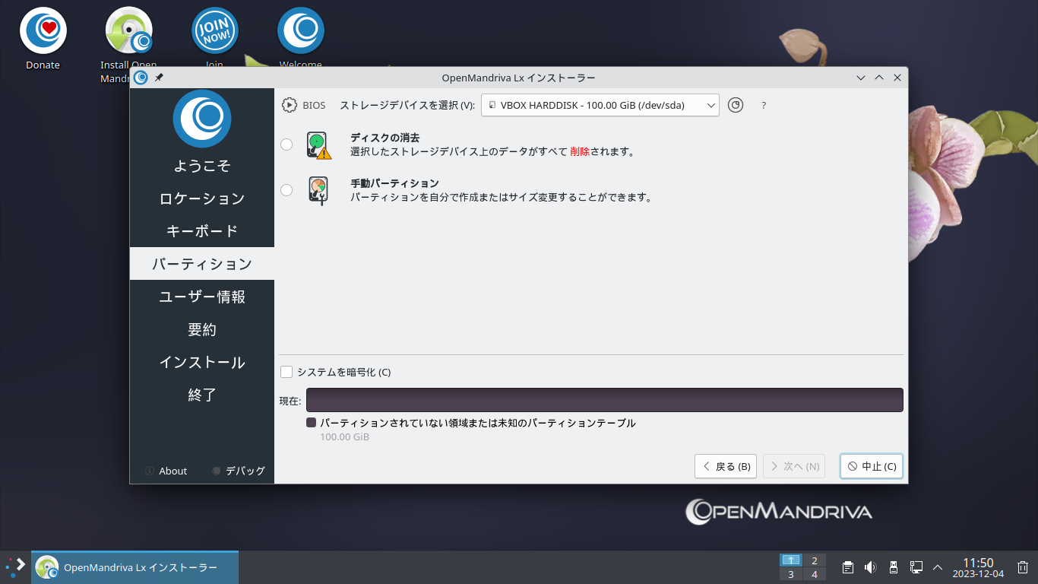The image size is (1038, 584).
Task: Click the ディスクの消去 option title
Action: pyautogui.click(x=385, y=138)
